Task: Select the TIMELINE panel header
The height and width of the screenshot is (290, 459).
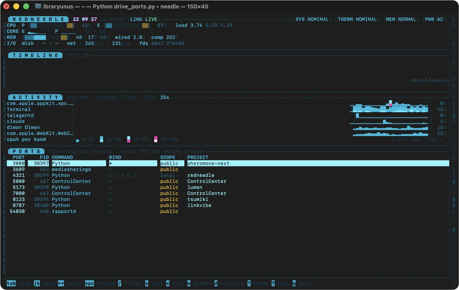Action: pos(35,55)
